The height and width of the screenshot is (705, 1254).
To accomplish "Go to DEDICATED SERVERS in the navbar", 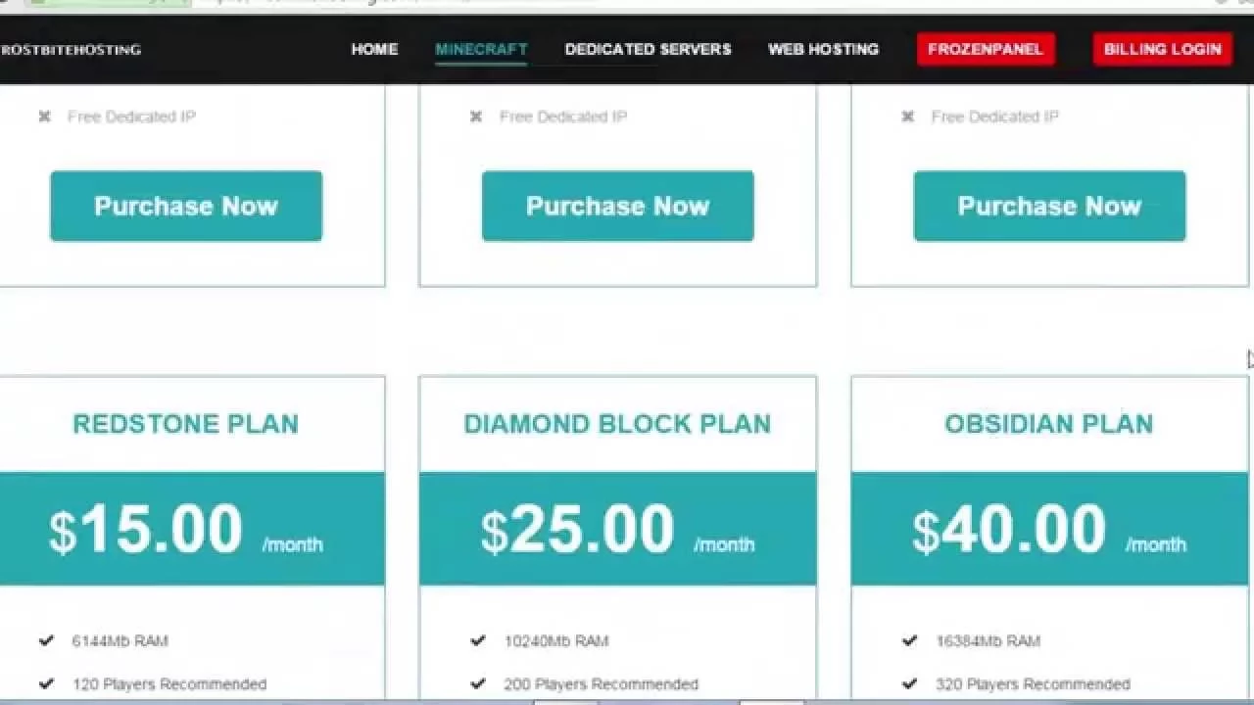I will [x=648, y=49].
